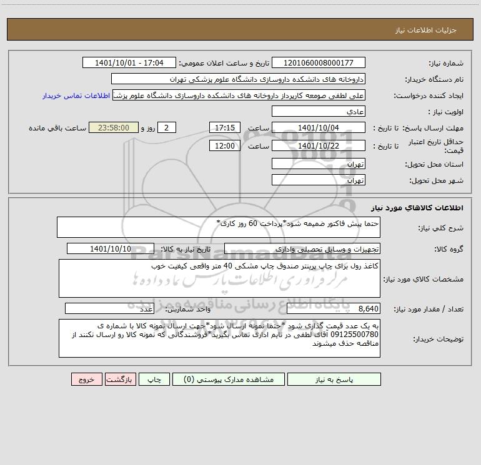Click the request creator field علی لطفی صومعه

(239, 95)
